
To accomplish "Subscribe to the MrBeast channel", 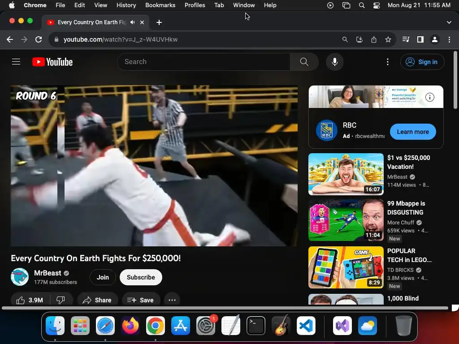I will [141, 277].
